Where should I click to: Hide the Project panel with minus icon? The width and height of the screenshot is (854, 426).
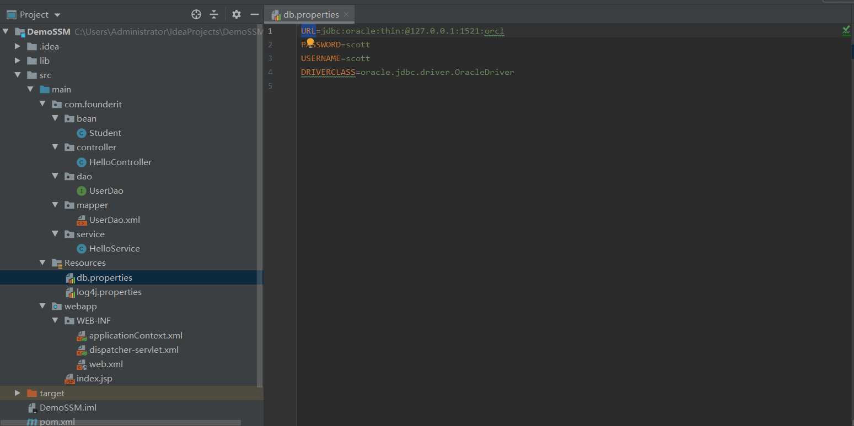click(x=254, y=14)
